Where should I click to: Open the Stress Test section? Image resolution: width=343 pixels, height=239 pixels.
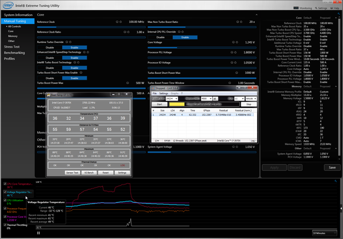coord(12,47)
